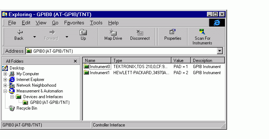Image resolution: width=269 pixels, height=139 pixels.
Task: Select the Instrument0 icon in the list
Action: pyautogui.click(x=86, y=67)
